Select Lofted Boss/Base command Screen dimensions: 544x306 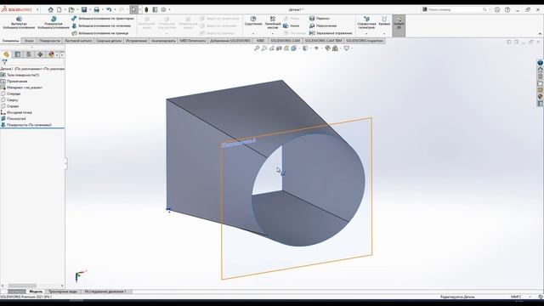(101, 25)
